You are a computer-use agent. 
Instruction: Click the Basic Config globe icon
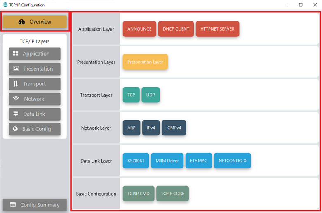(x=15, y=129)
